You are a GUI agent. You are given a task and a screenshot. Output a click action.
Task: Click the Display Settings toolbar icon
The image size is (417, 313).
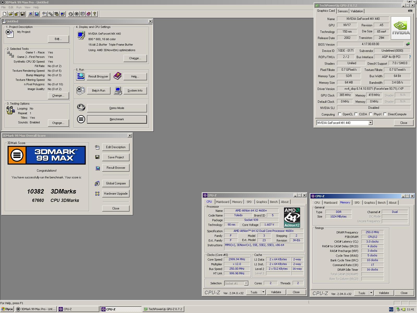click(x=63, y=14)
